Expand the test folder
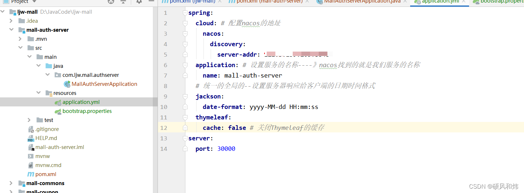This screenshot has height=193, width=524. pos(29,120)
